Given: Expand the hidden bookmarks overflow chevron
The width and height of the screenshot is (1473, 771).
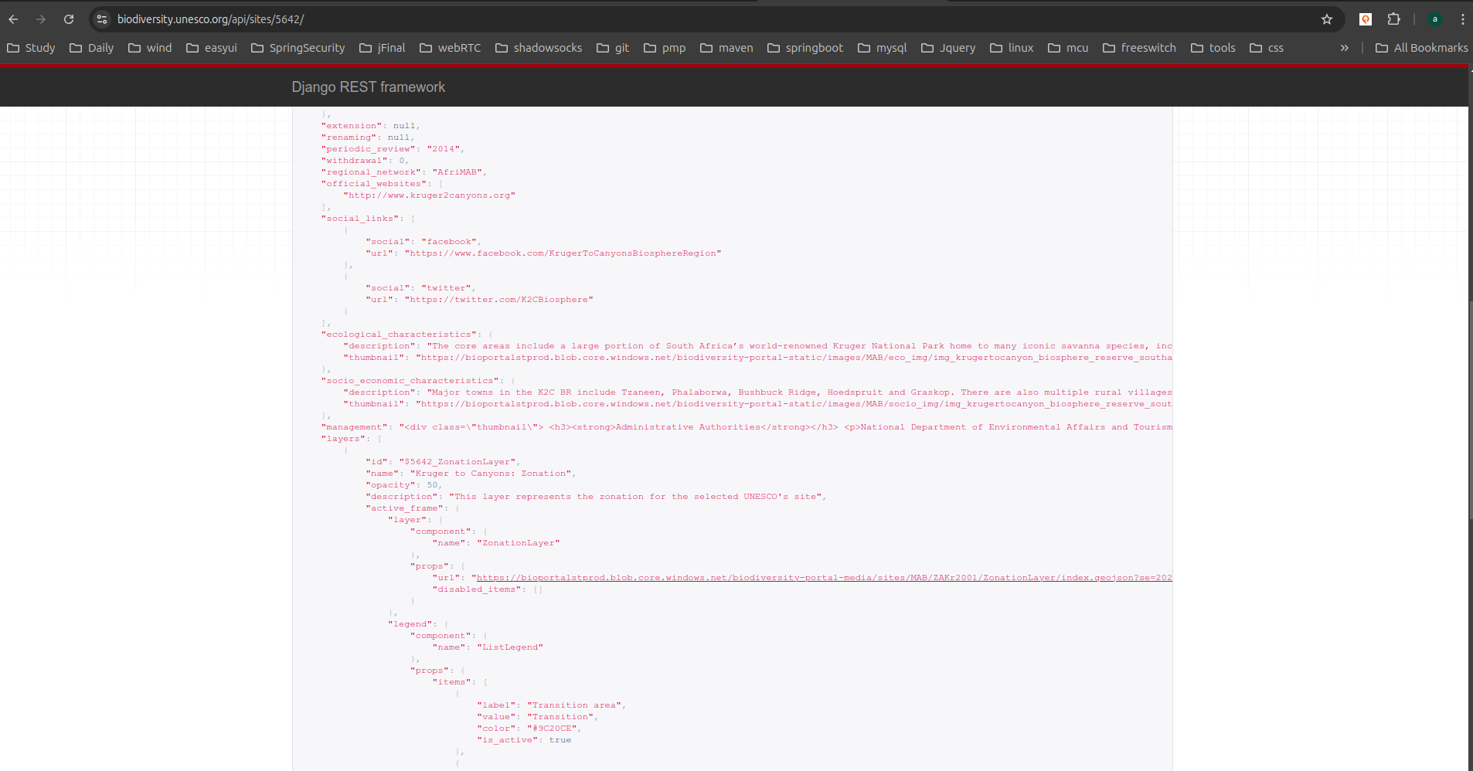Looking at the screenshot, I should [1345, 48].
